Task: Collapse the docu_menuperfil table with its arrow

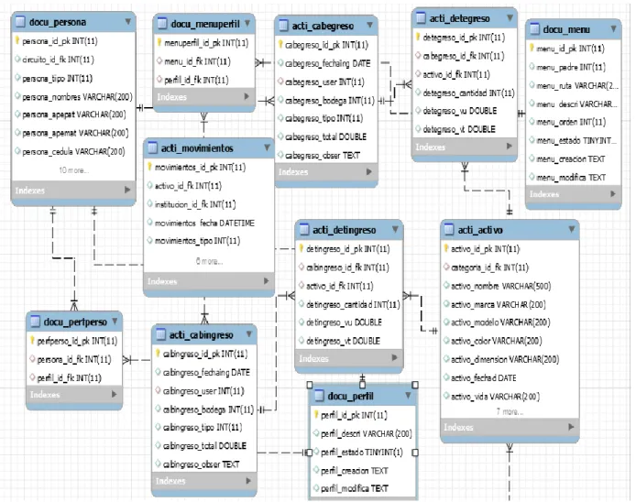Action: (247, 24)
